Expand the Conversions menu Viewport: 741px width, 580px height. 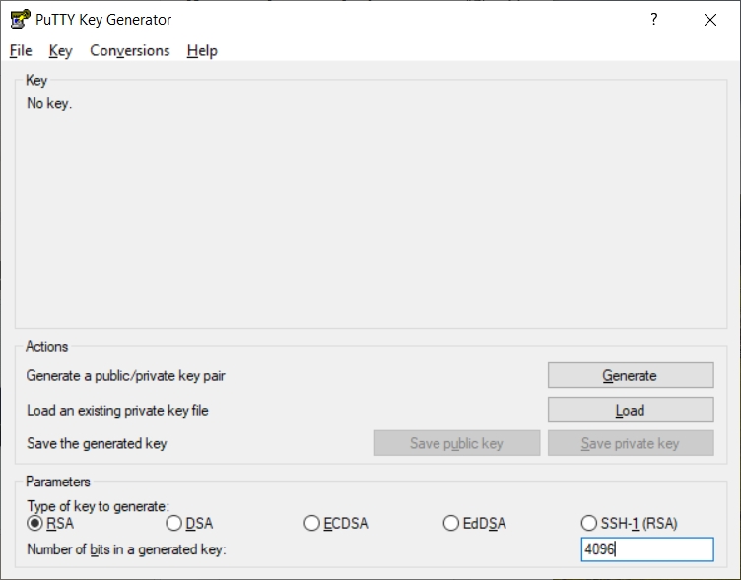129,51
